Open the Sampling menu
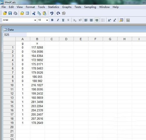 90,7
